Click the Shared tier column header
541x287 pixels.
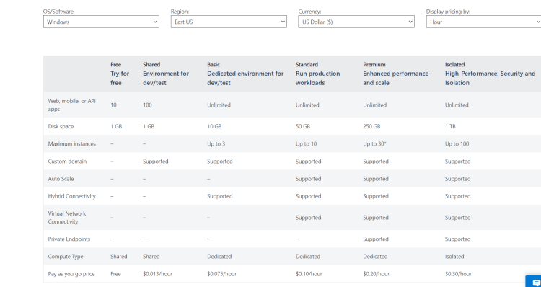coord(166,74)
